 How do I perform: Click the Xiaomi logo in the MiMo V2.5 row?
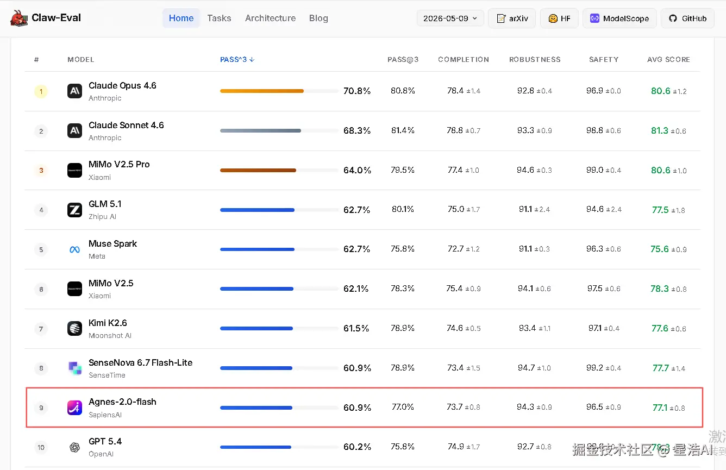74,289
